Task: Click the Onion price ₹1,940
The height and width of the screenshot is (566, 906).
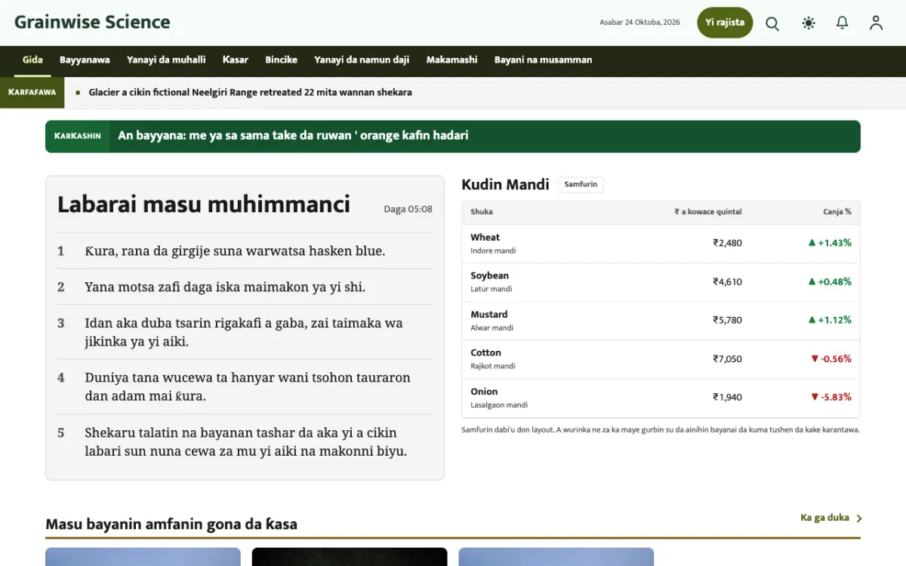Action: click(727, 397)
